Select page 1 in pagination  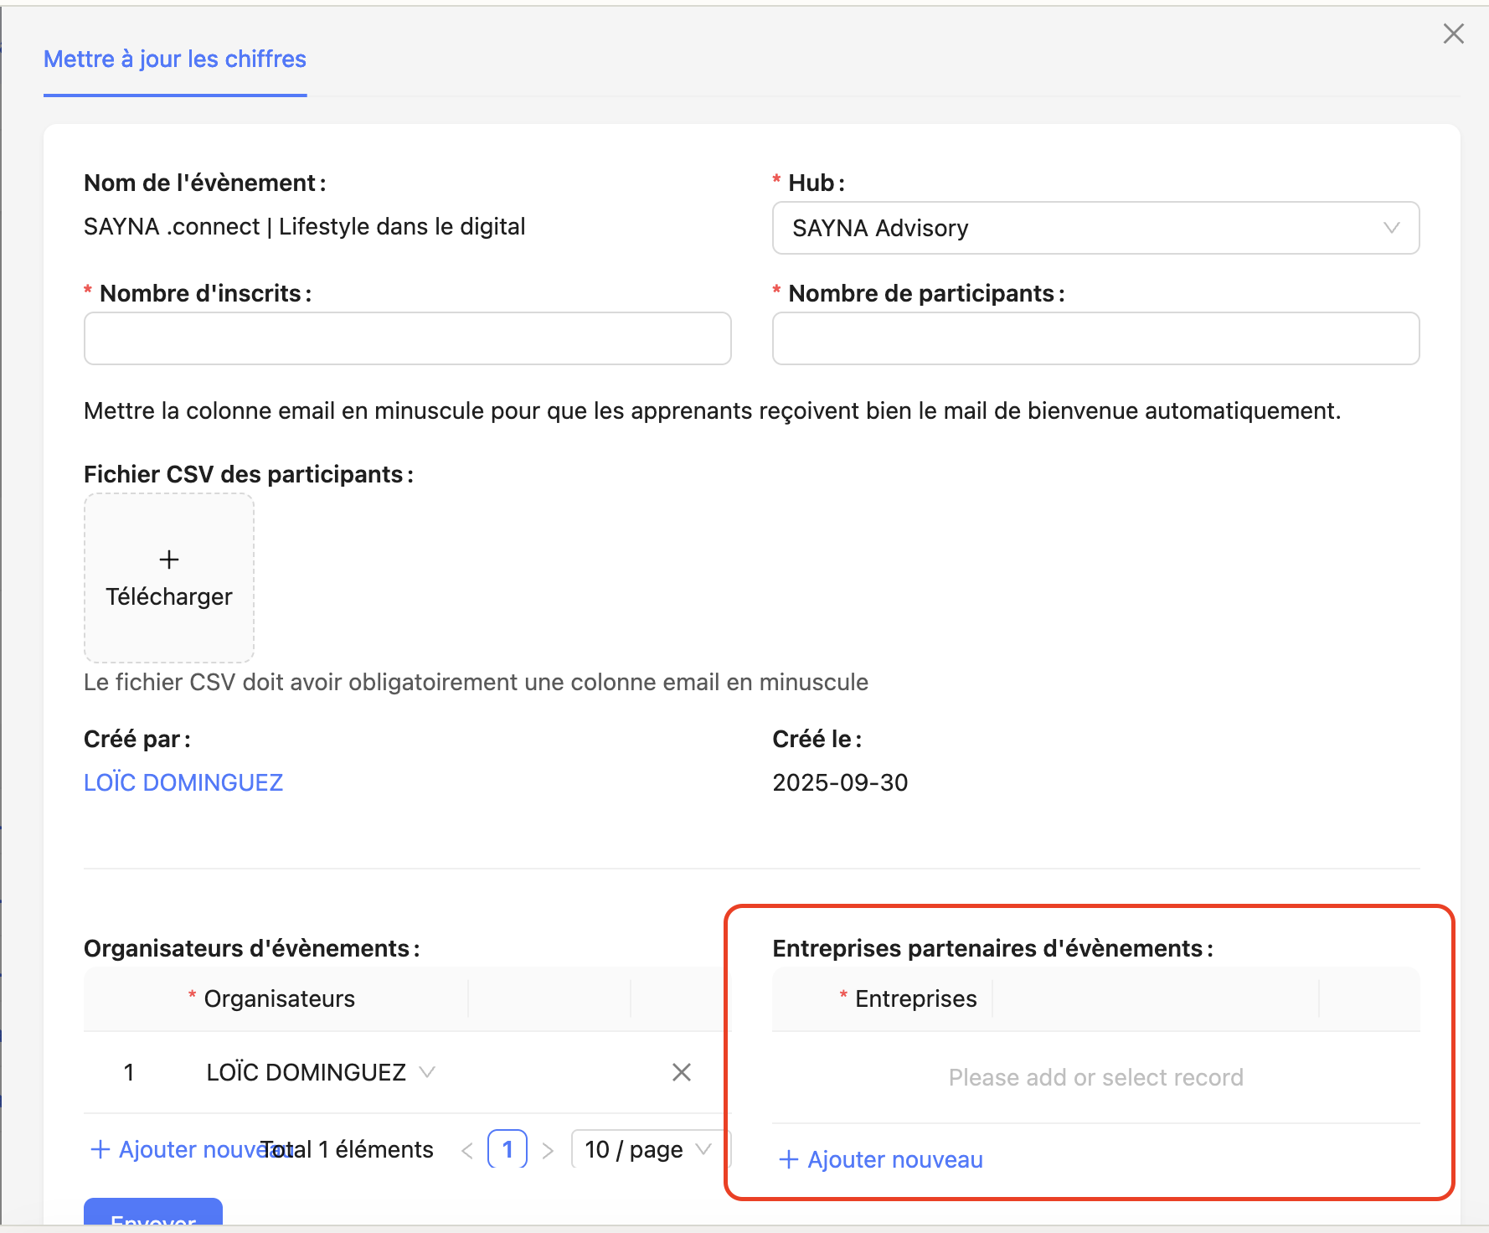[507, 1149]
